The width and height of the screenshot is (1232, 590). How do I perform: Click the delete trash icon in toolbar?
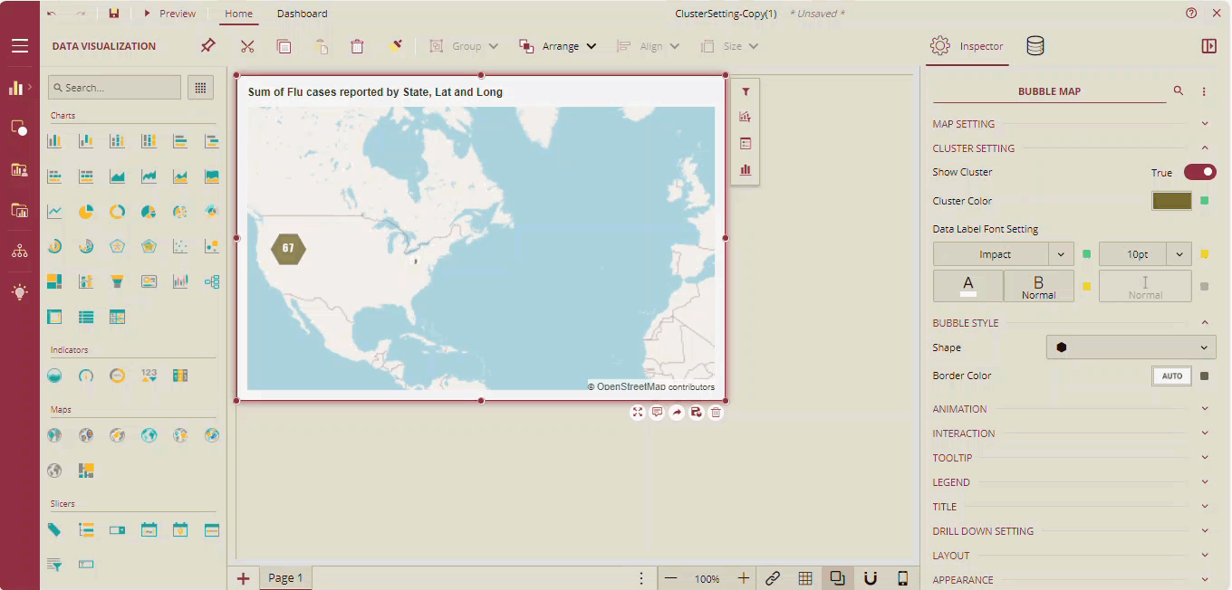click(x=357, y=46)
